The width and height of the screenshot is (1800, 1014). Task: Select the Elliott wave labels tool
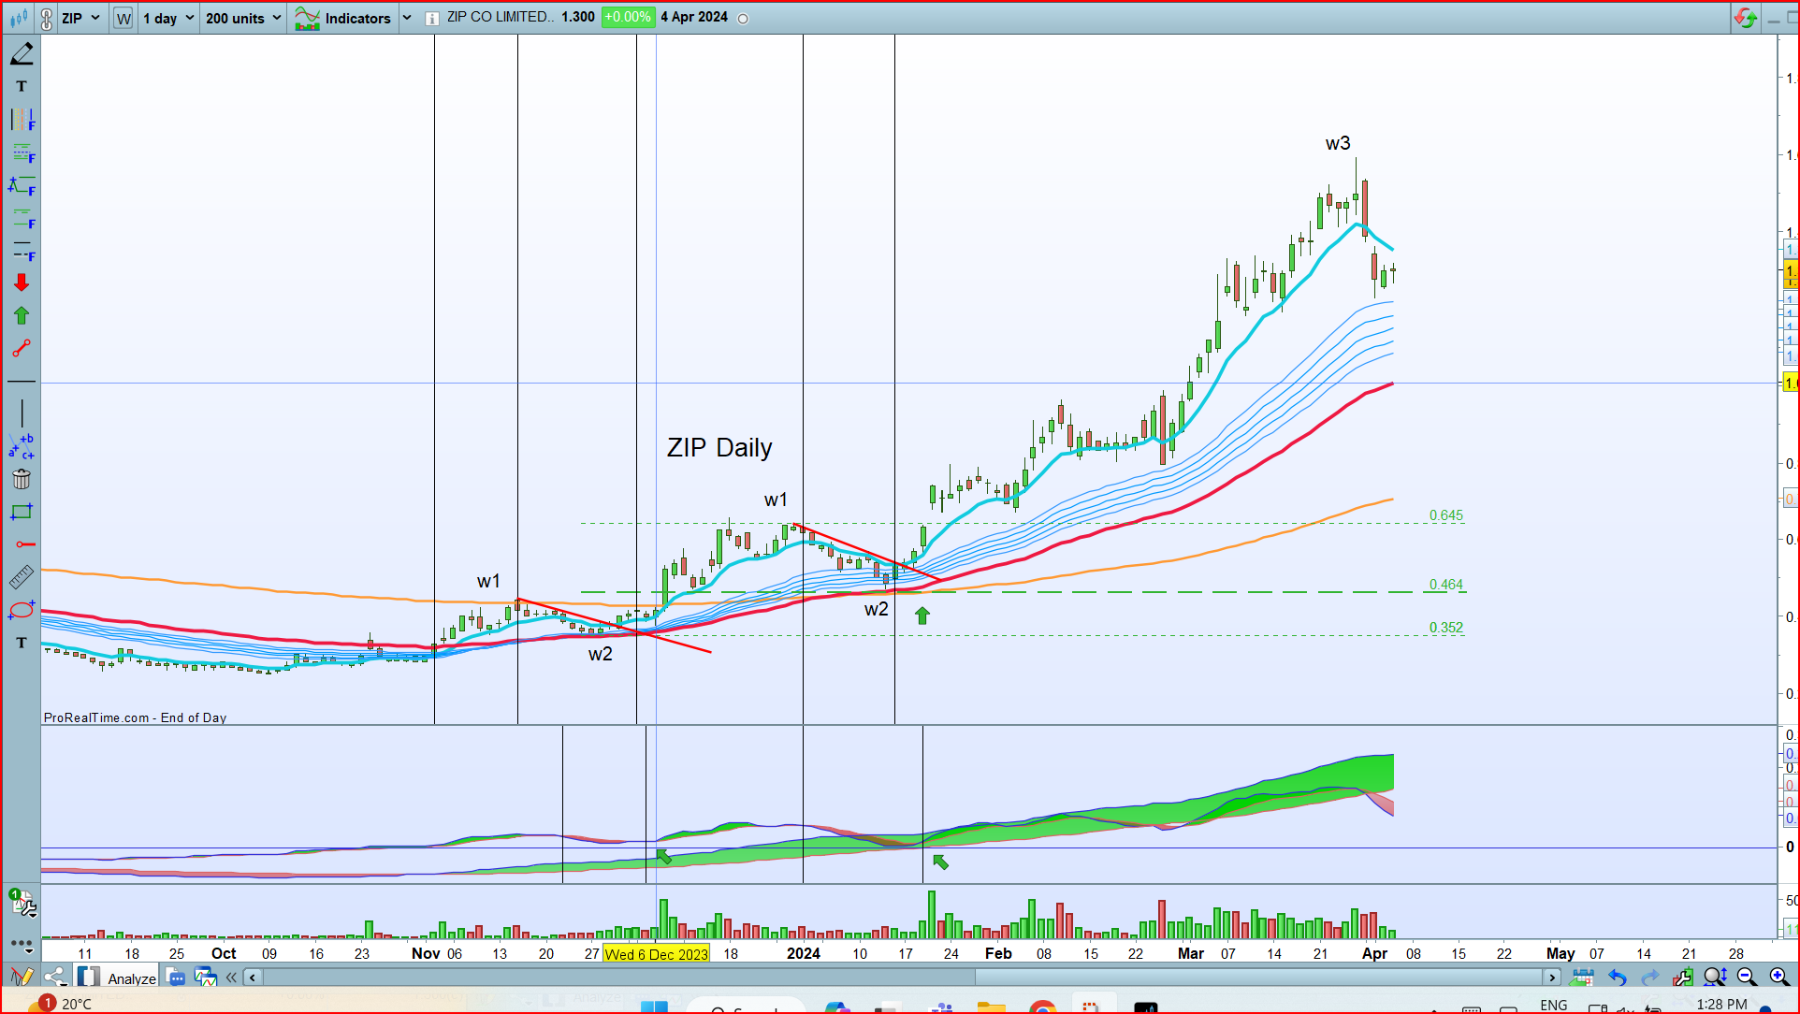(22, 446)
